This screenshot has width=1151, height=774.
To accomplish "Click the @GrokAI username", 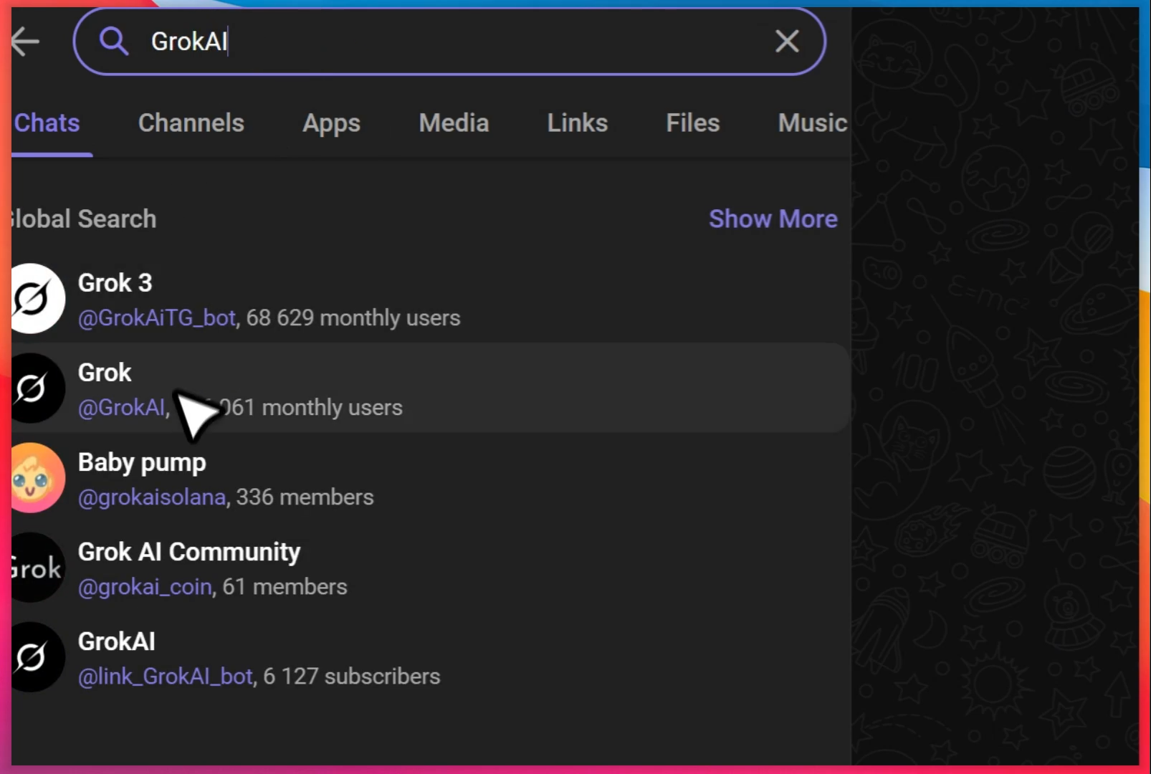I will 121,407.
